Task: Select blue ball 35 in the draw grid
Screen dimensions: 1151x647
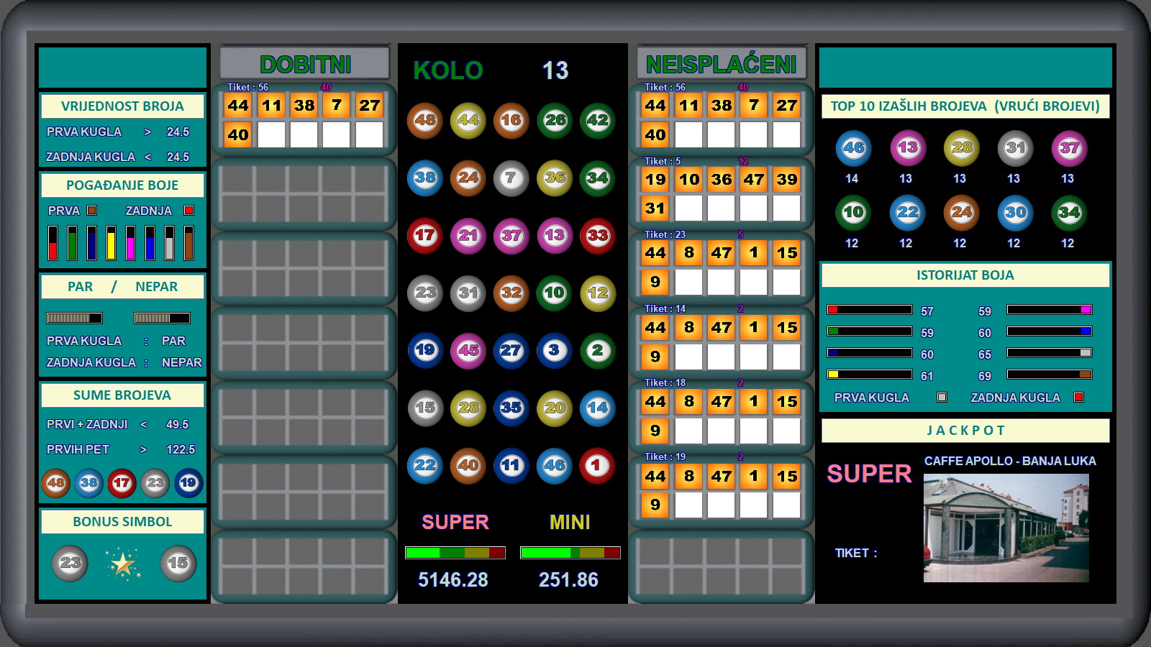Action: [x=511, y=408]
